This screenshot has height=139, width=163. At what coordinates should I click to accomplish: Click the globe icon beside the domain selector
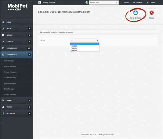[x=87, y=2]
